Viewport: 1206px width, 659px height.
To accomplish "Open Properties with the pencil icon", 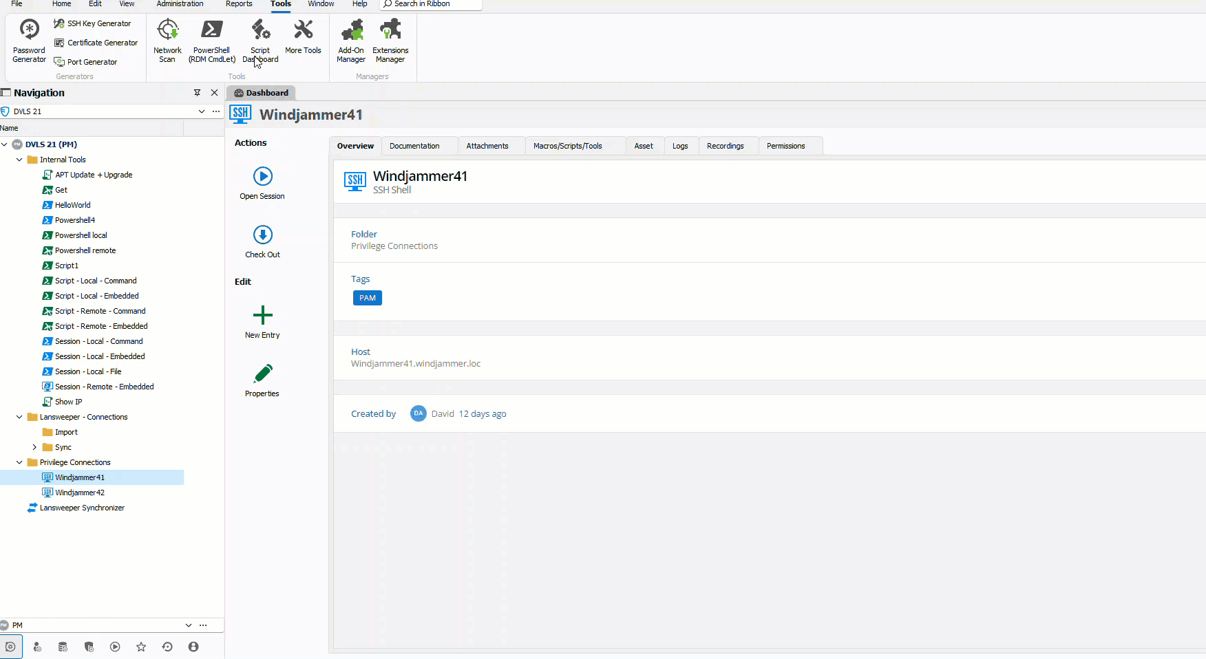I will 262,374.
